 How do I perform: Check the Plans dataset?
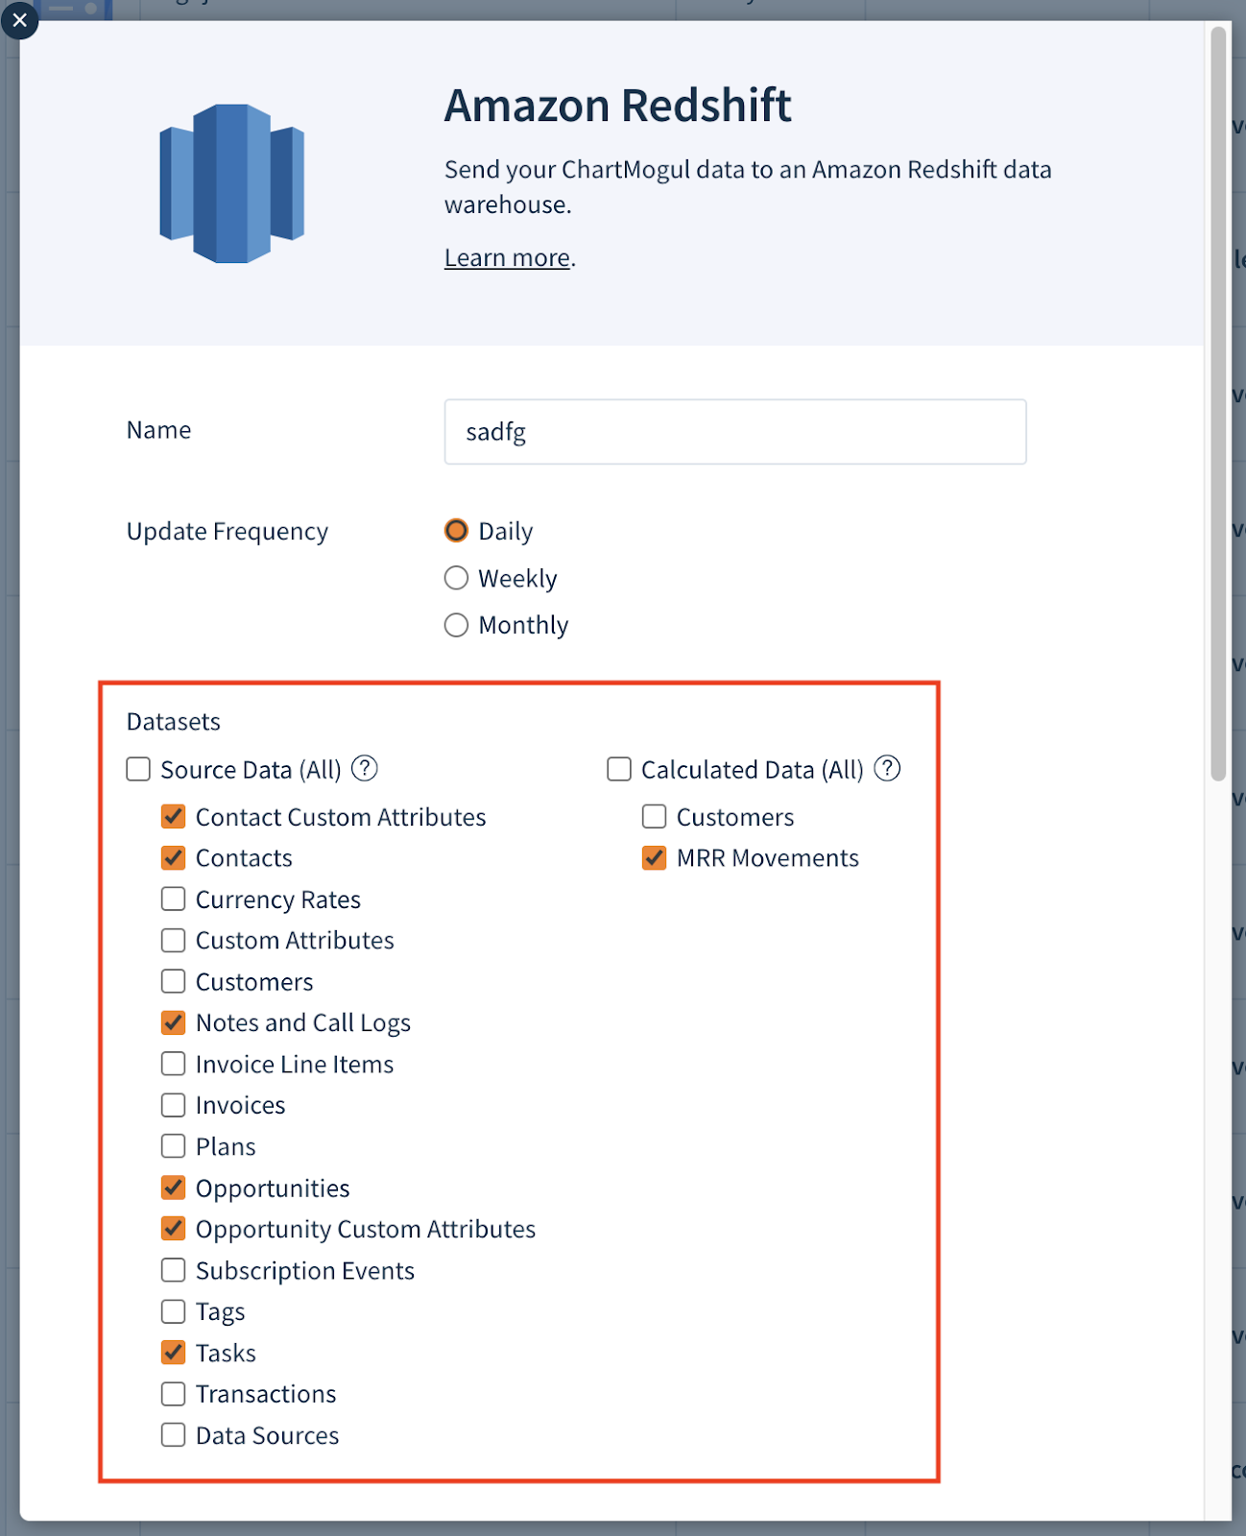(174, 1146)
